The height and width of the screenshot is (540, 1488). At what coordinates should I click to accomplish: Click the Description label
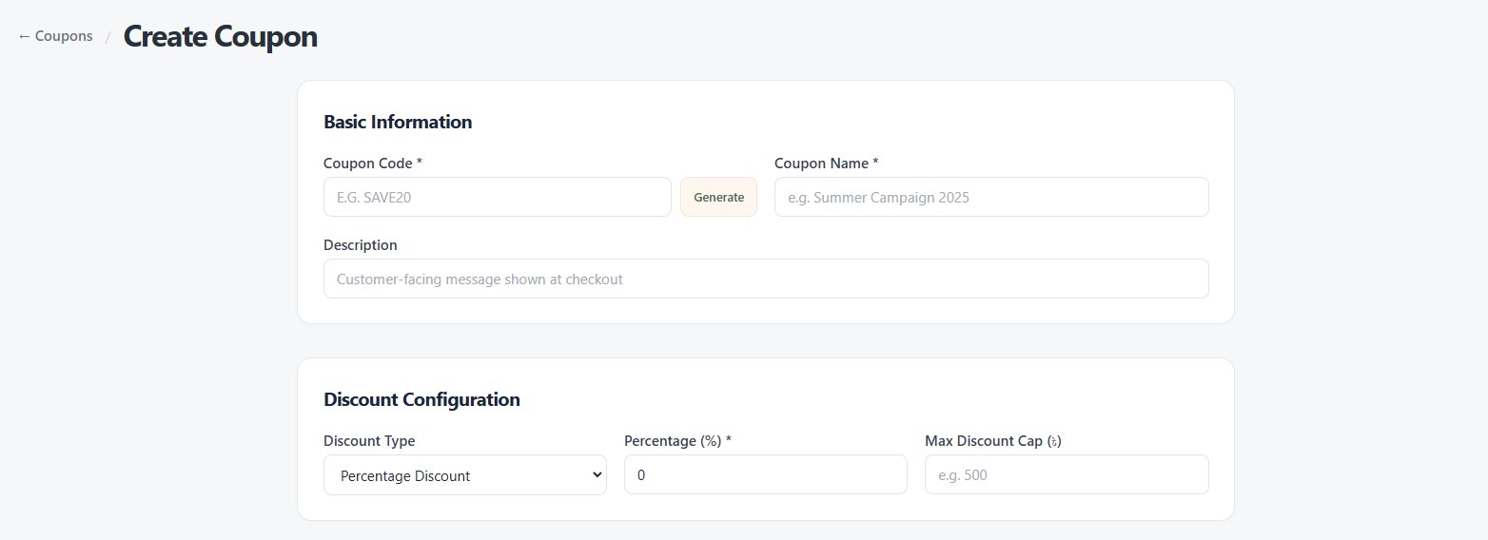click(361, 245)
